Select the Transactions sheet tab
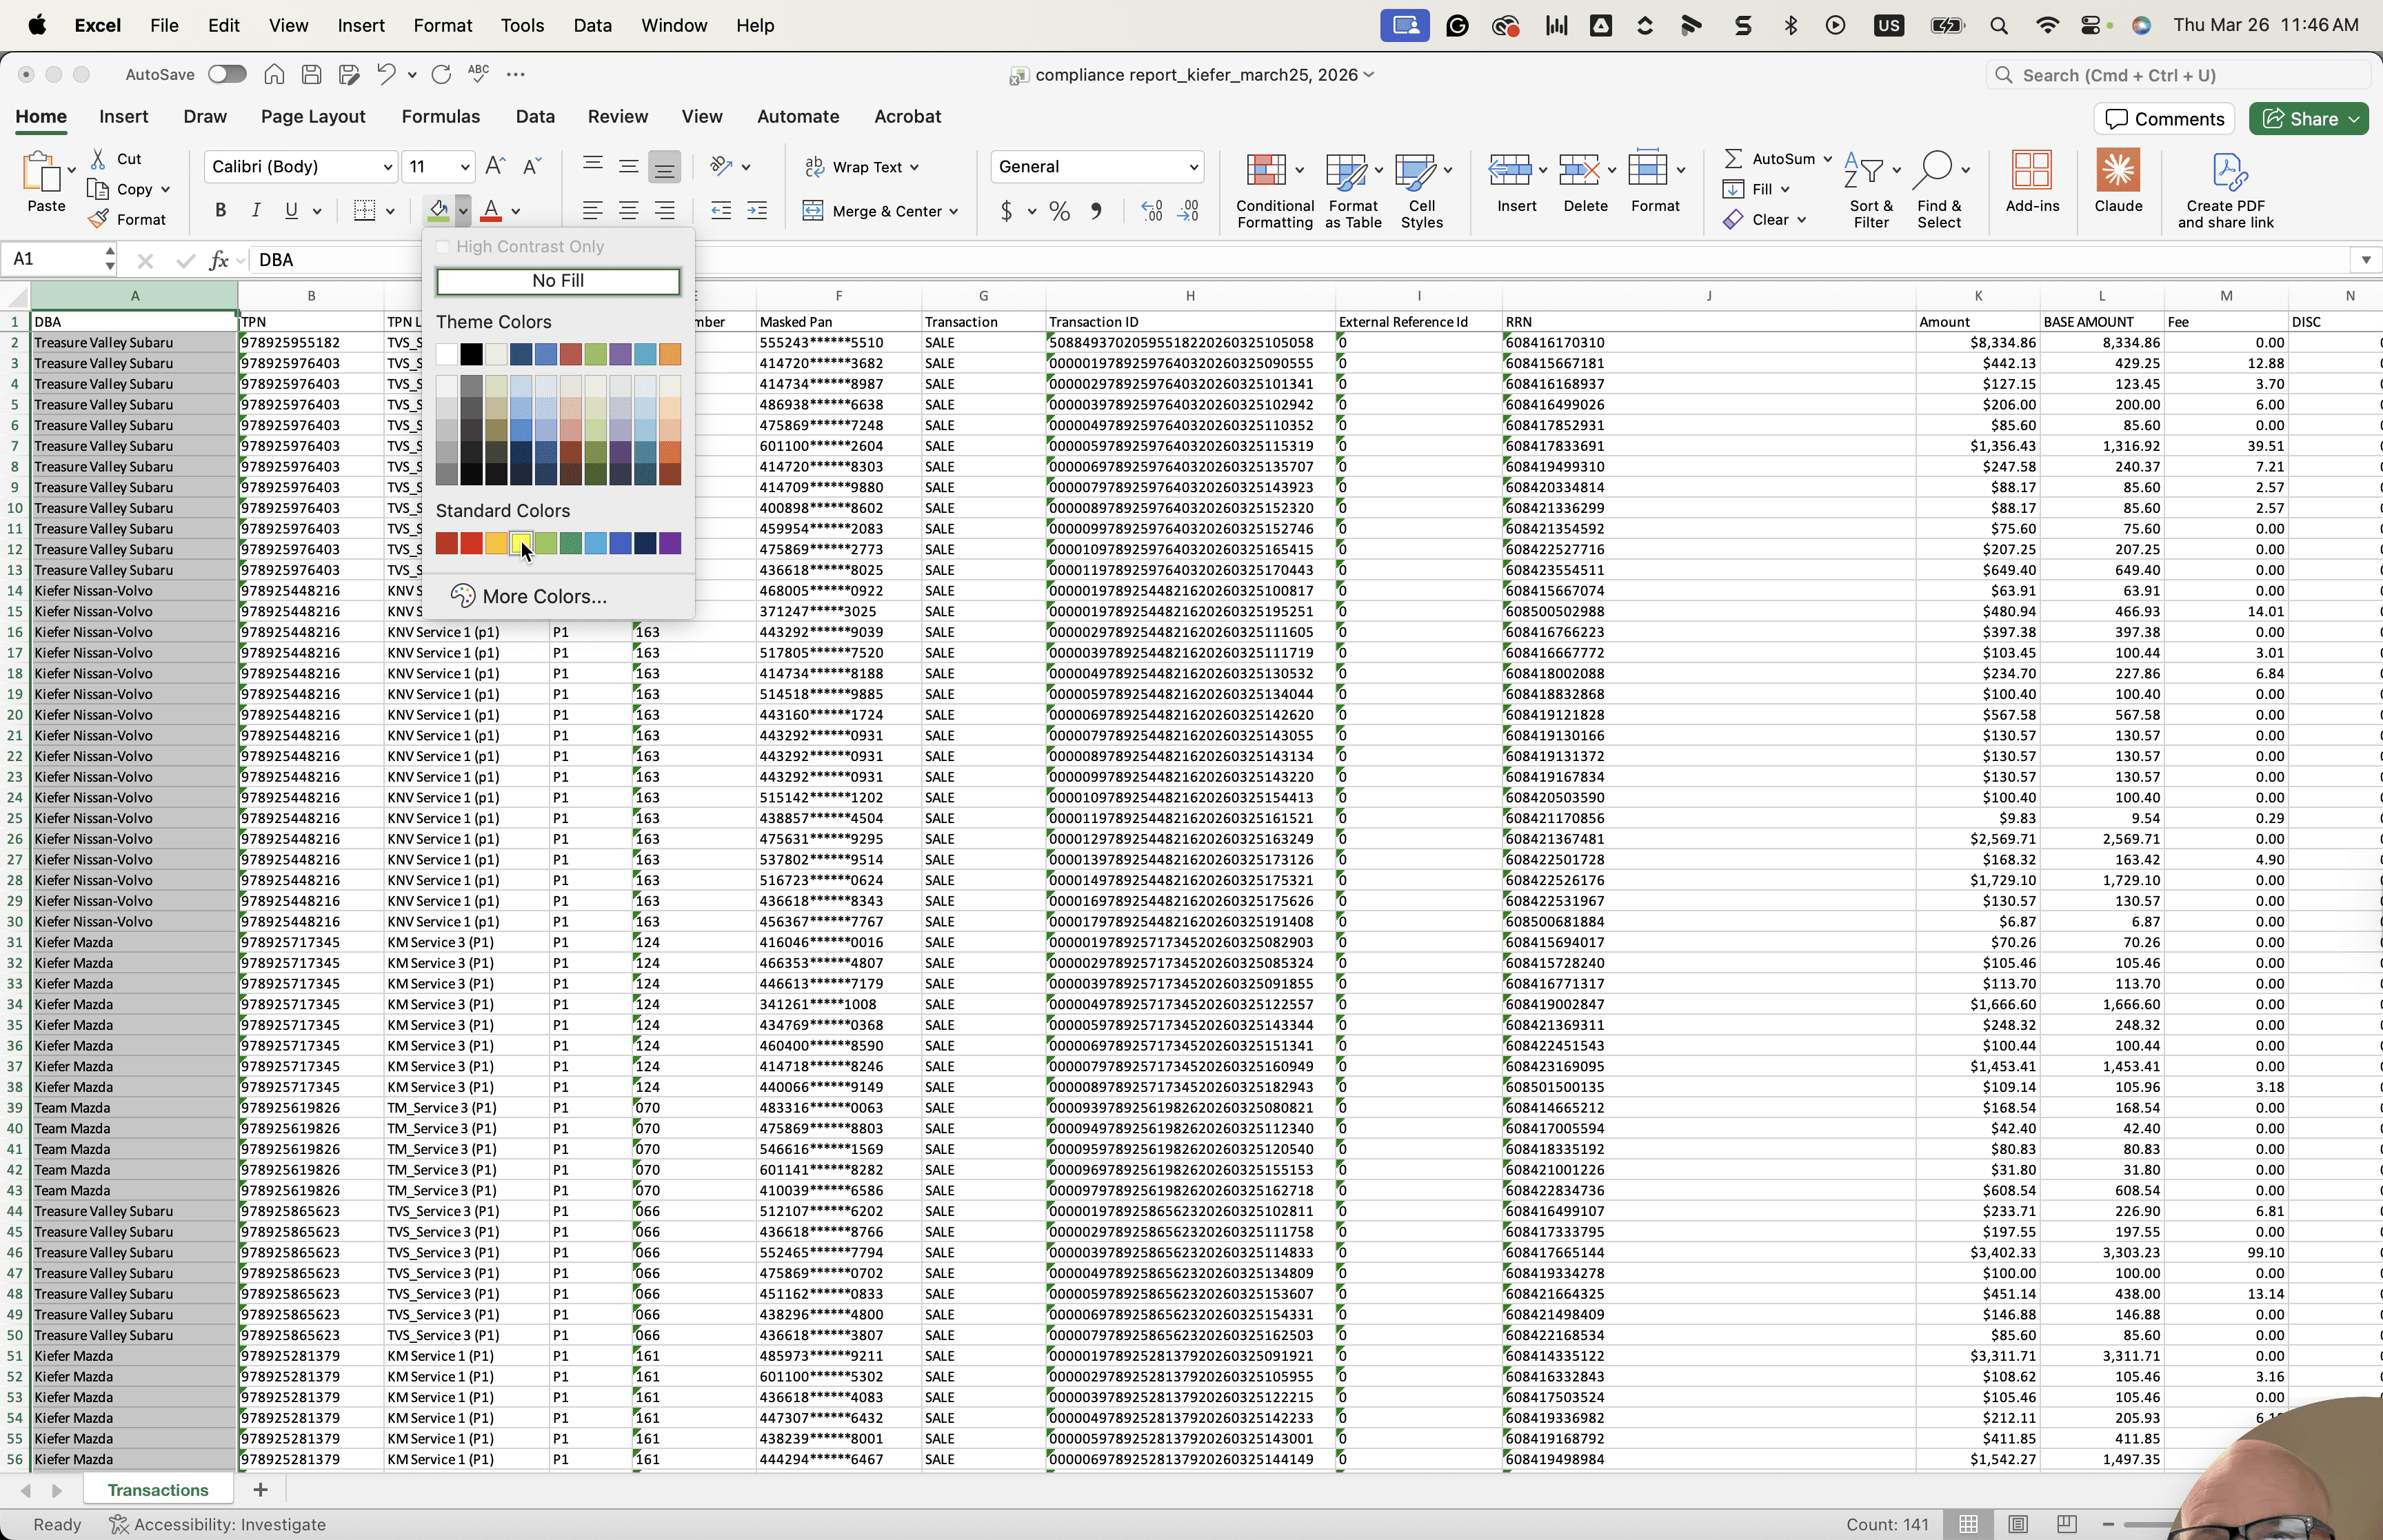This screenshot has height=1540, width=2383. tap(158, 1490)
